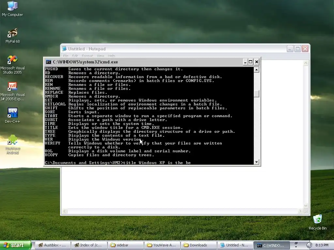Open YouWave Android desktop icon
This screenshot has width=334, height=250.
[12, 144]
